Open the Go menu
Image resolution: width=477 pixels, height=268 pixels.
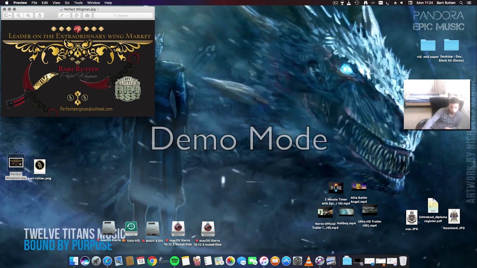(67, 3)
